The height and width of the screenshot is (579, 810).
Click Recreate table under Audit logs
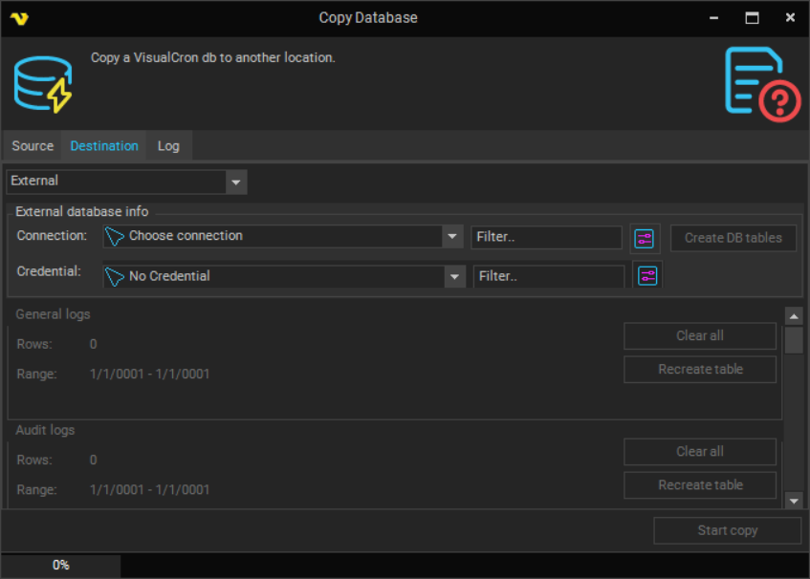700,485
